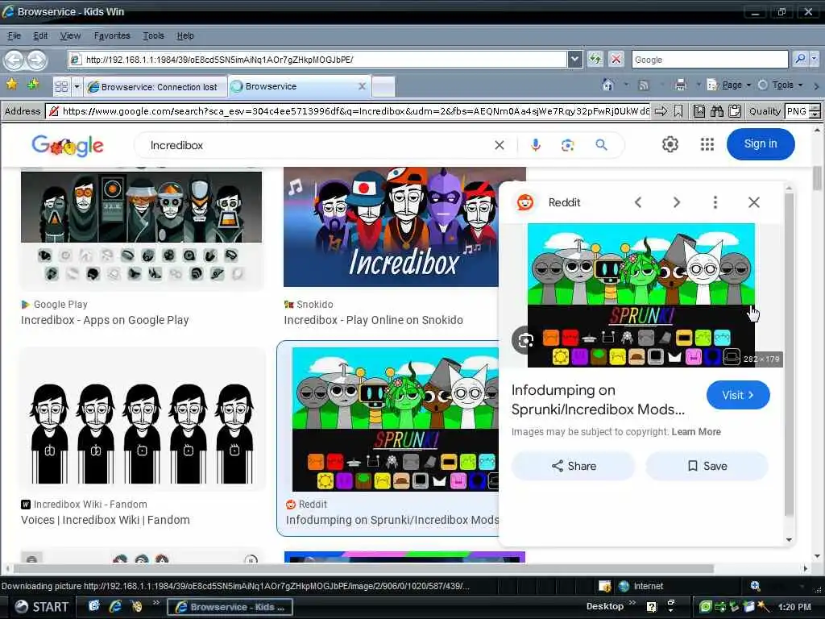Open the Quick Tabs dropdown arrow
Screen dimensions: 825x619
tap(77, 86)
